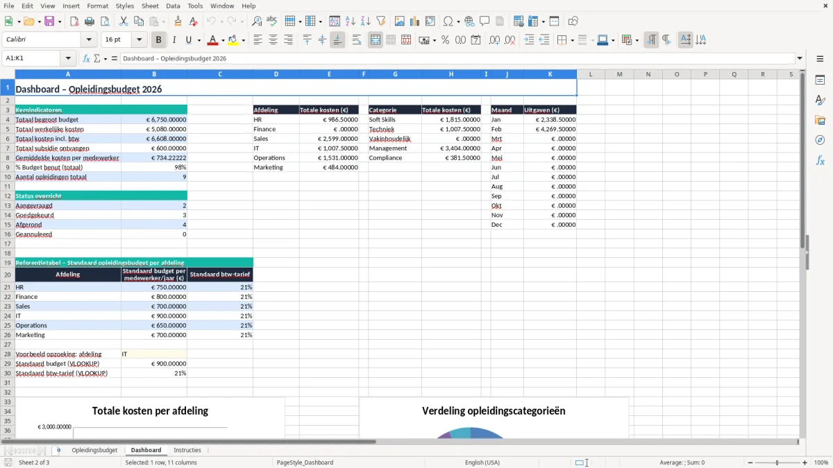The width and height of the screenshot is (833, 468).
Task: Toggle Wrap Text
Action: pos(357,40)
